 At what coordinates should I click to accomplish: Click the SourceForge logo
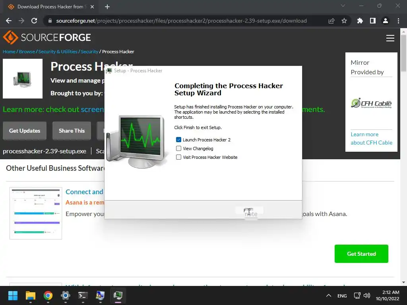pos(47,37)
